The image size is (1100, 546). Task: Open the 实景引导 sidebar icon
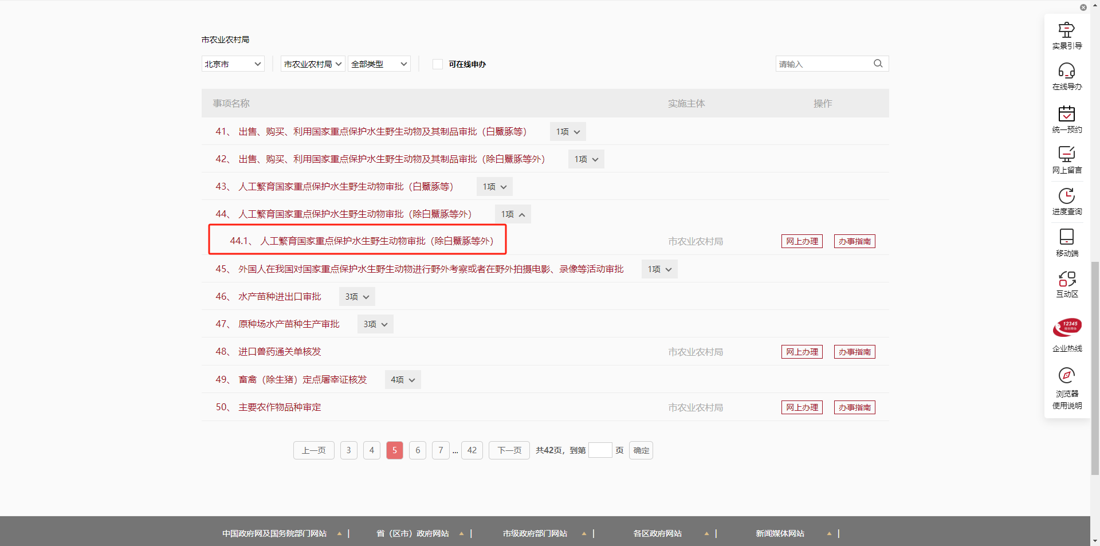coord(1066,30)
